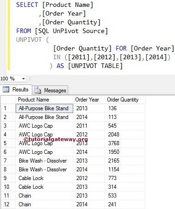Click the SELECT keyword in query

pyautogui.click(x=27, y=5)
